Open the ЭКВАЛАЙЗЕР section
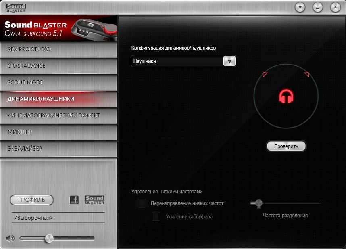The height and width of the screenshot is (249, 346). 58,149
